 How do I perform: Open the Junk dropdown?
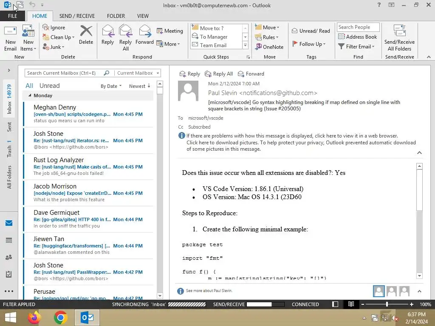(54, 47)
